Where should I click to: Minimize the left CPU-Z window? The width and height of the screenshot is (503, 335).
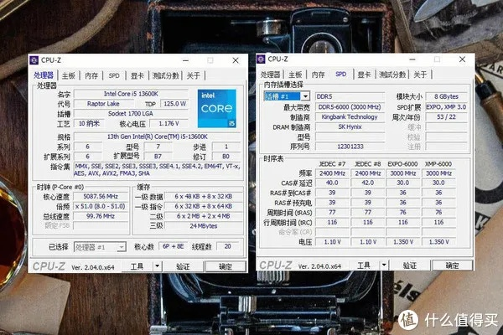click(185, 60)
